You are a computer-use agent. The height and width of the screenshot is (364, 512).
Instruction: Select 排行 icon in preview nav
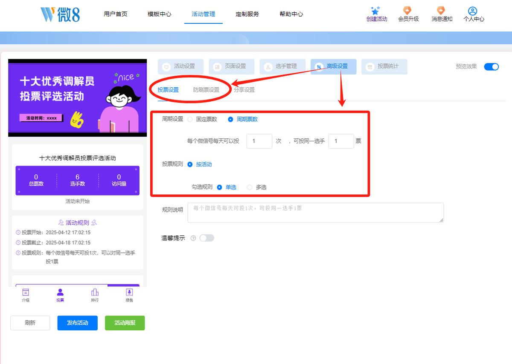pyautogui.click(x=95, y=292)
